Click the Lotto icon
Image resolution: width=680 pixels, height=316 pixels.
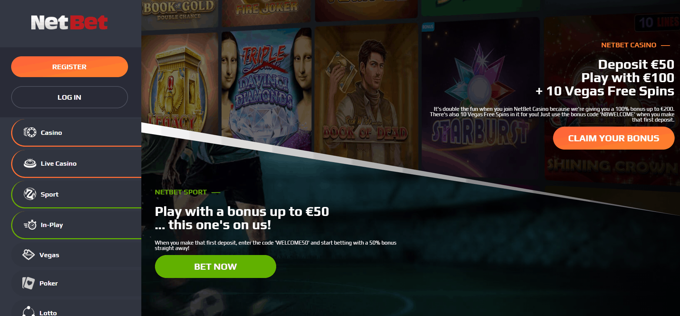28,311
